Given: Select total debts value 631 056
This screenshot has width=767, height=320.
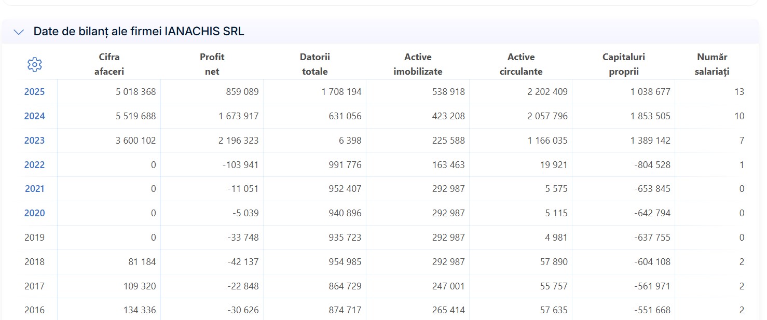Looking at the screenshot, I should click(x=345, y=116).
